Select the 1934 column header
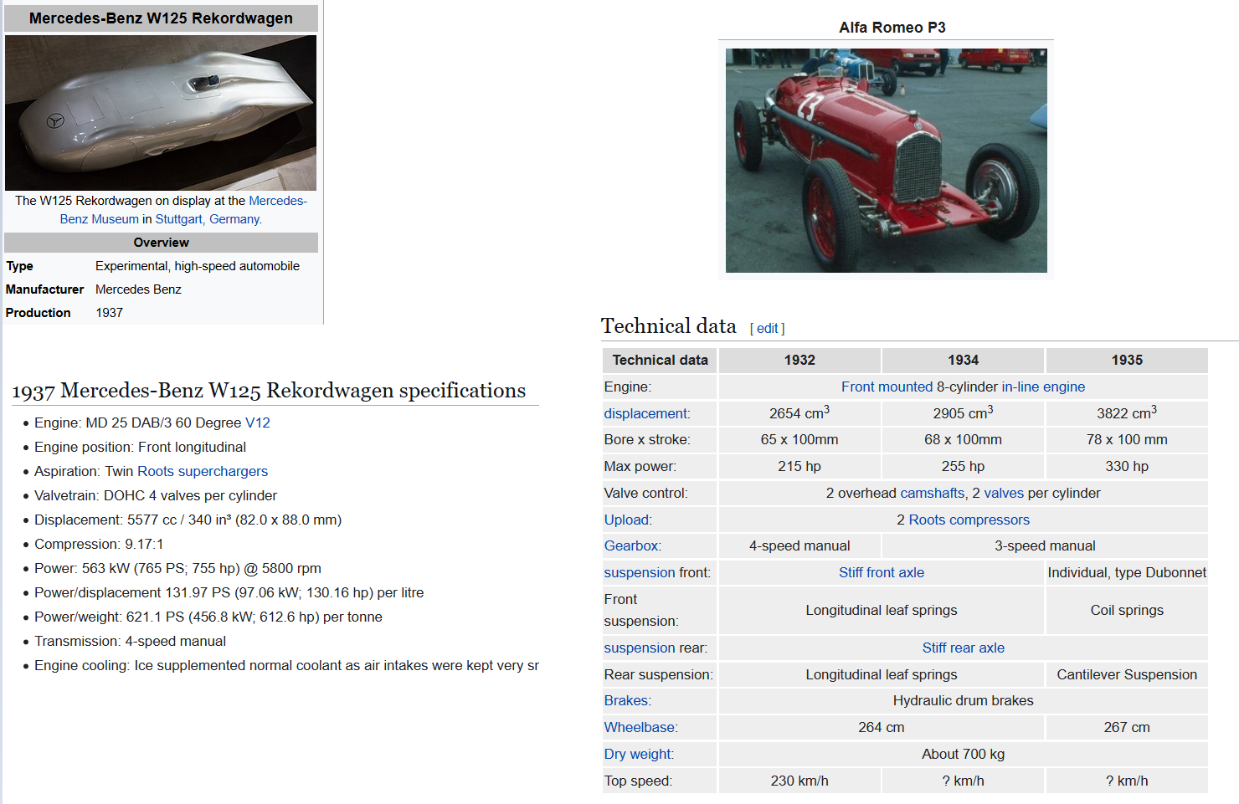 [964, 361]
